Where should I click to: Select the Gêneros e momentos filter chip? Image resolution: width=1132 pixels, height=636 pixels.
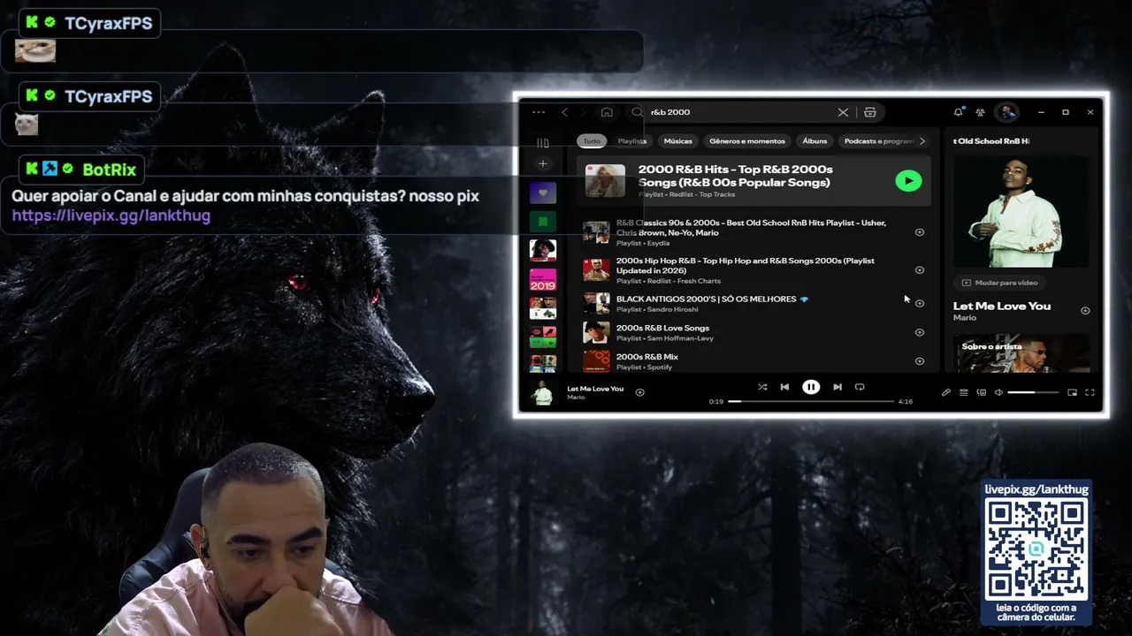(747, 141)
